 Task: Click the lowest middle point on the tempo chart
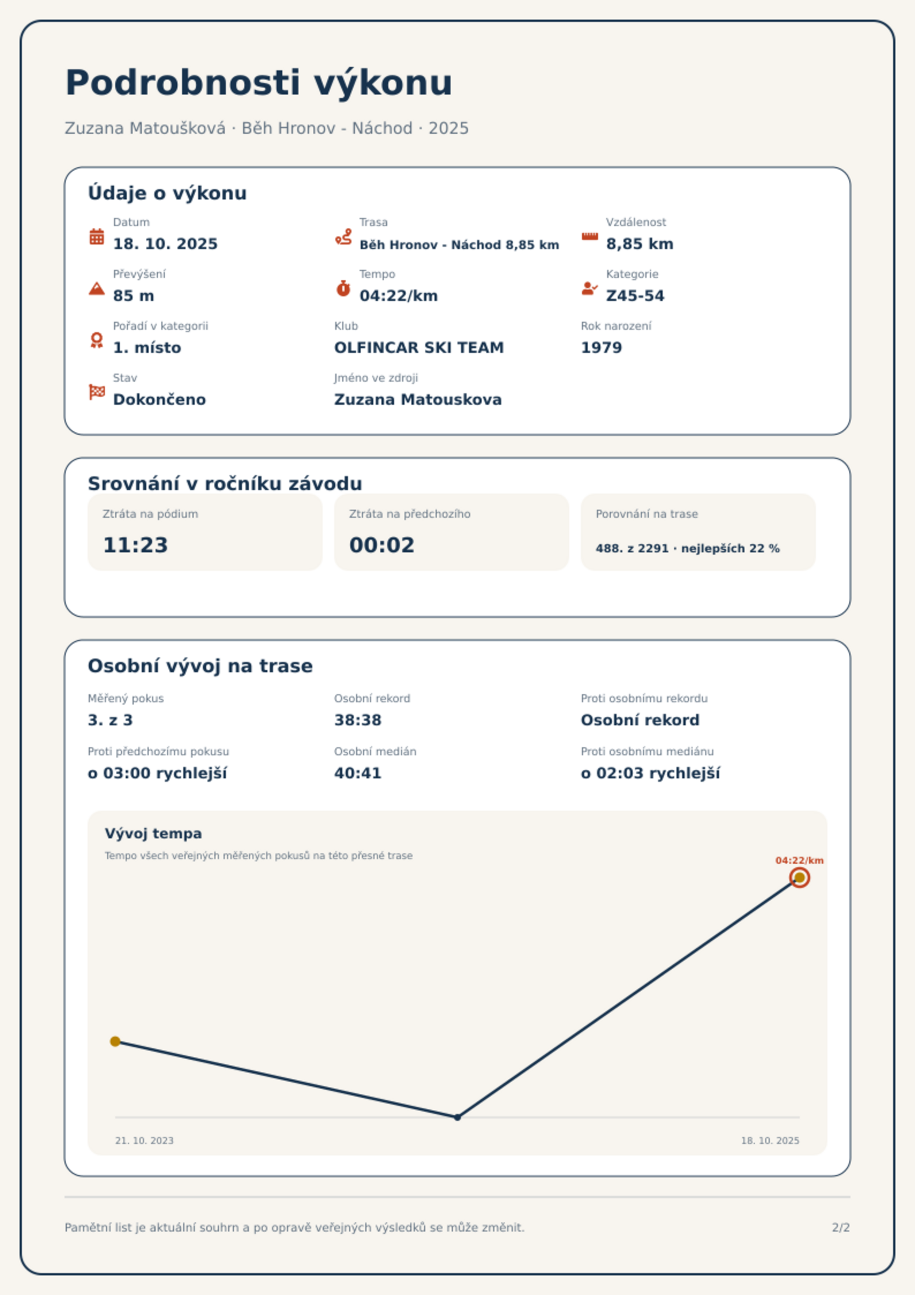[457, 1117]
